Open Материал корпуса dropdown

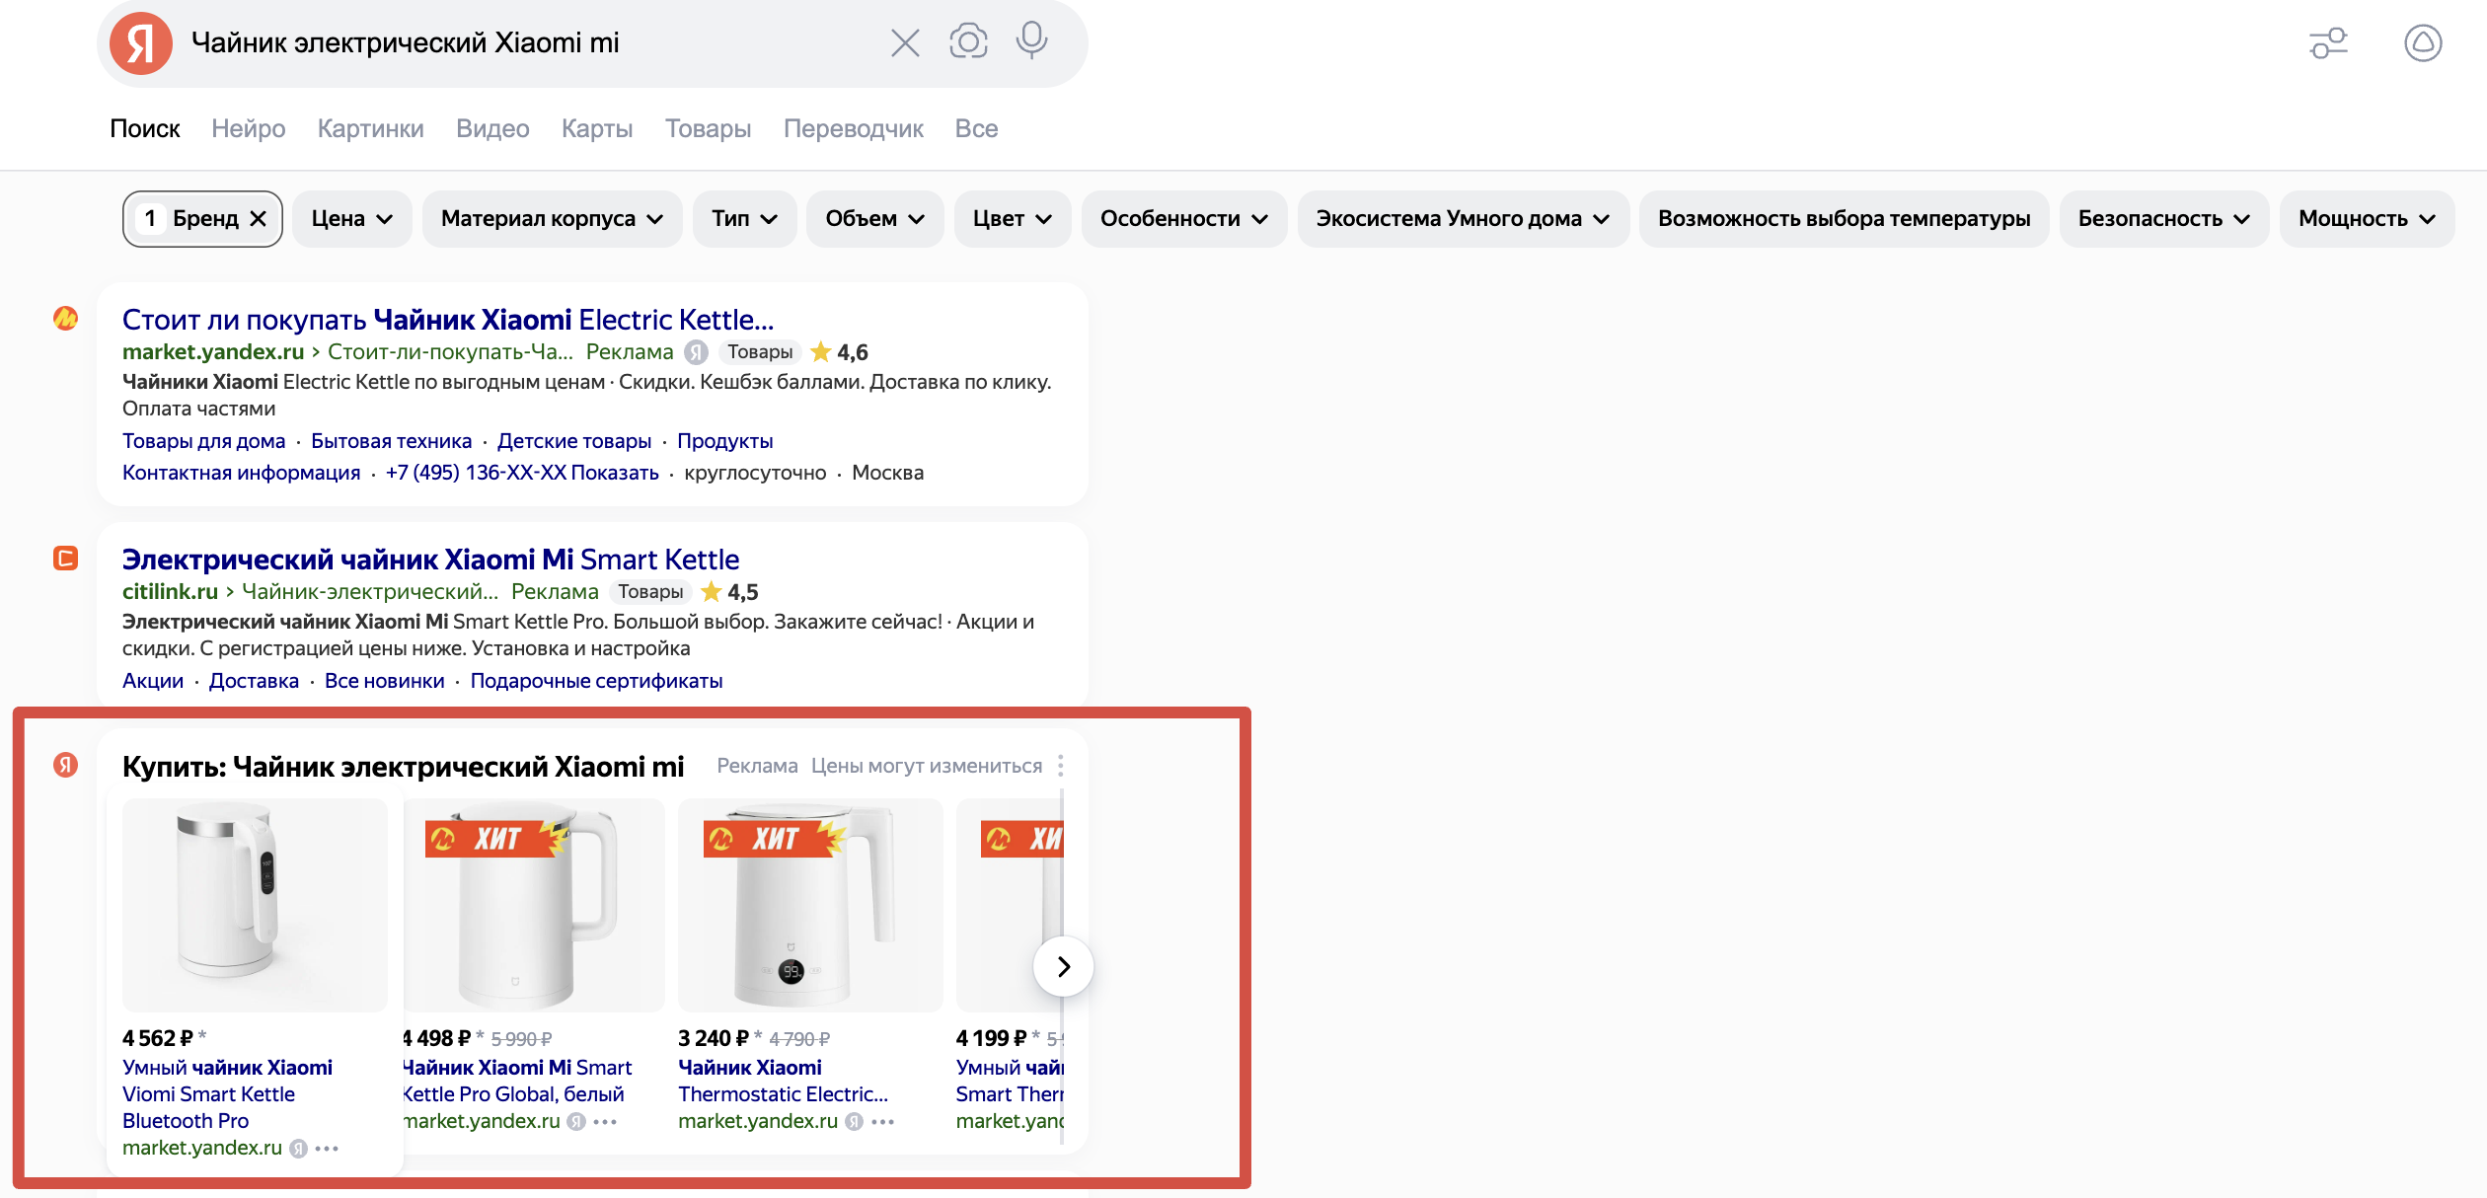[x=551, y=219]
